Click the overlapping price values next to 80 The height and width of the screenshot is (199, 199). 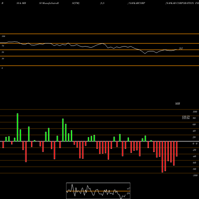[186, 117]
